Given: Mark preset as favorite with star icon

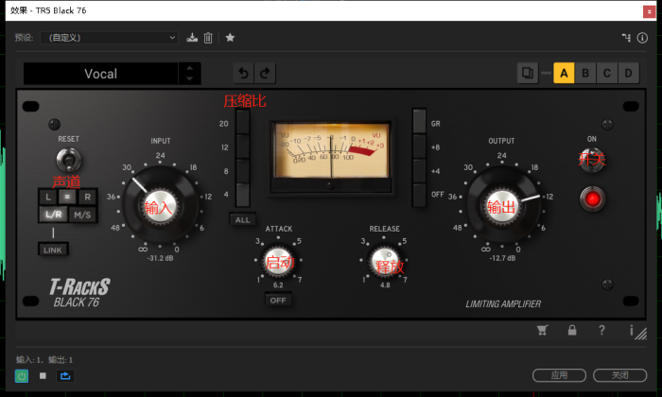Looking at the screenshot, I should tap(230, 38).
